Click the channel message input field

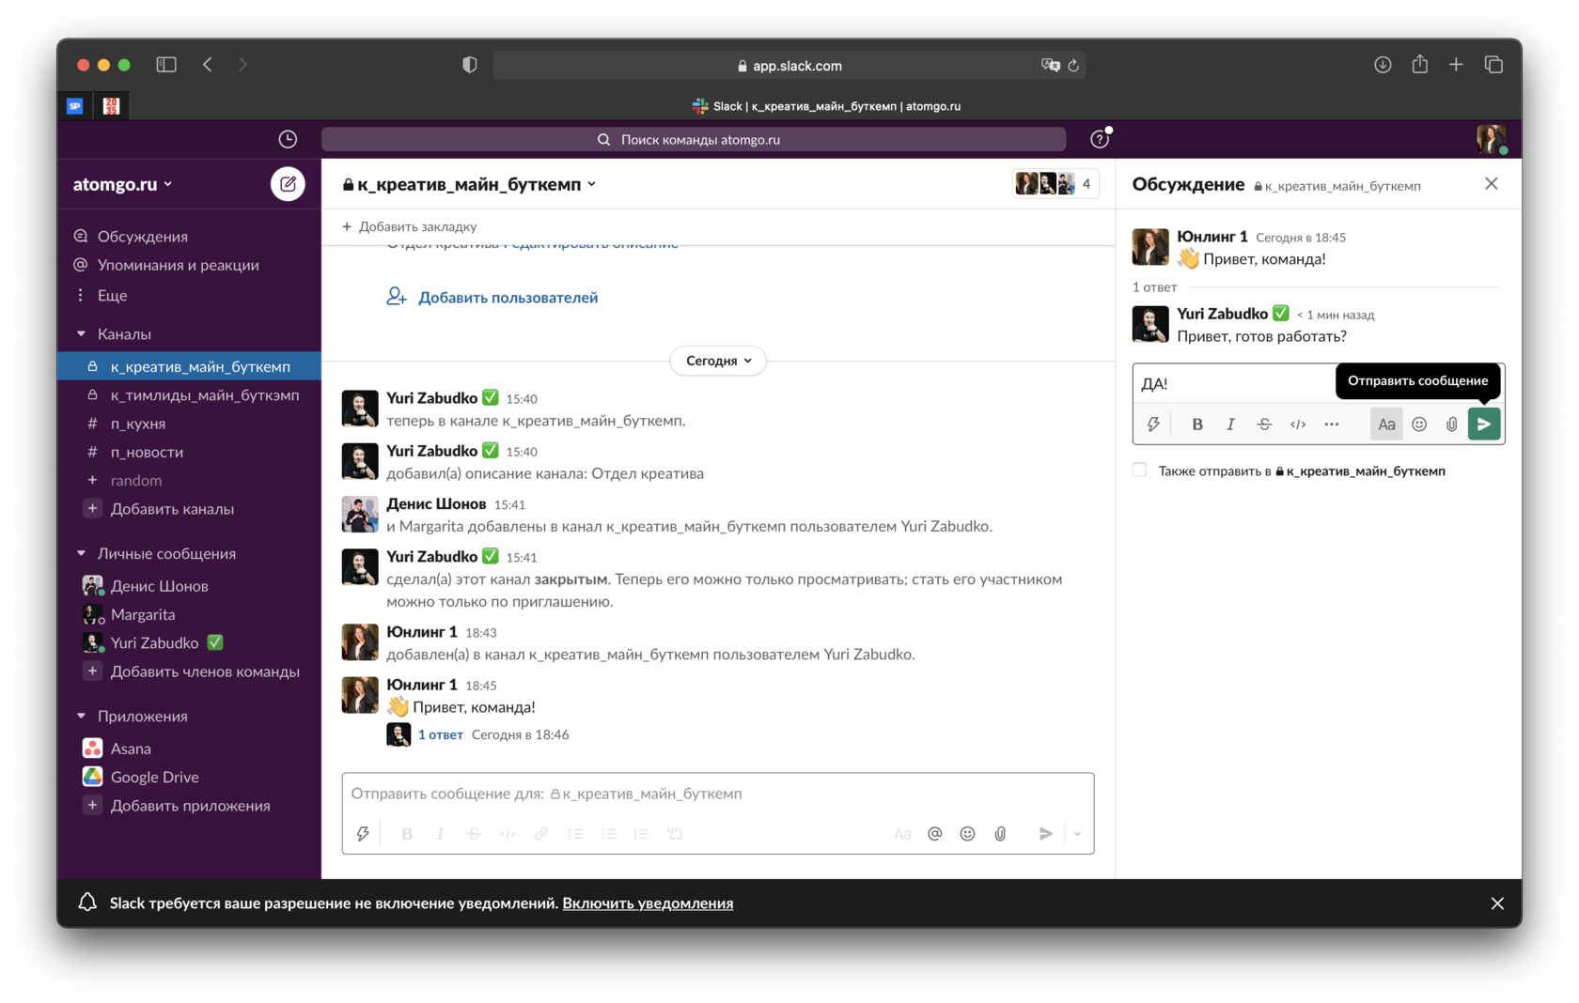pyautogui.click(x=718, y=795)
